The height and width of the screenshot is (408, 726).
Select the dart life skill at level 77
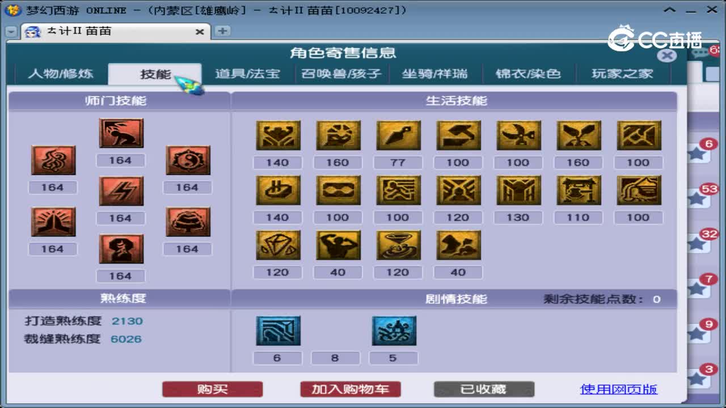(x=398, y=135)
